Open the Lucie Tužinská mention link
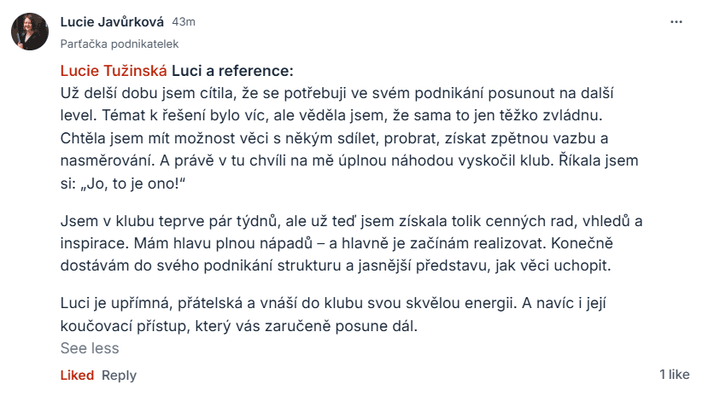Screen dimensions: 714x396 (114, 70)
